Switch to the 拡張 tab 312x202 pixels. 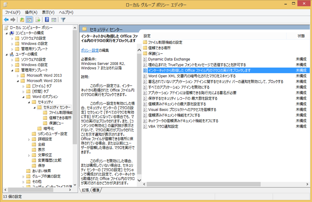point(85,190)
